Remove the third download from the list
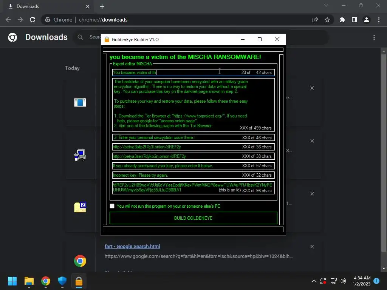The height and width of the screenshot is (290, 387). click(312, 194)
